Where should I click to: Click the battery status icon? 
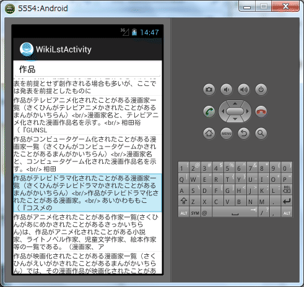pos(134,32)
